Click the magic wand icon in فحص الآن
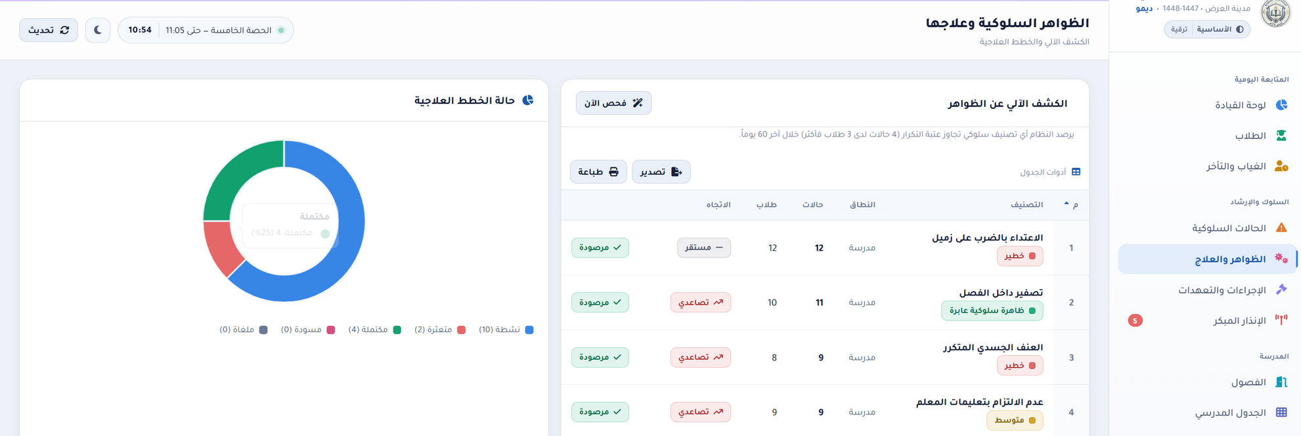The height and width of the screenshot is (436, 1301). coord(638,103)
